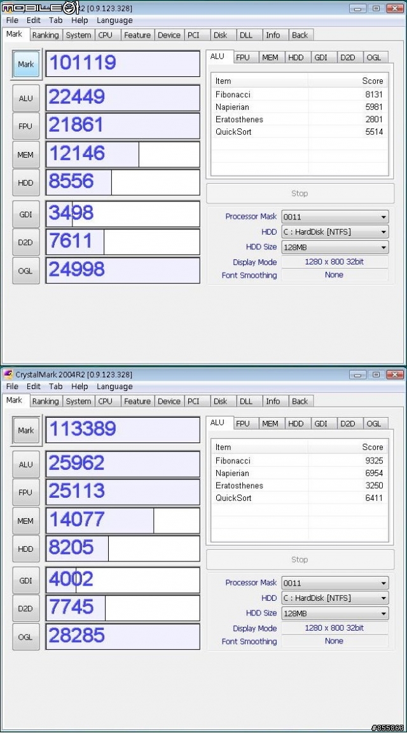Open the Tab menu in the 113389 window

(x=56, y=387)
